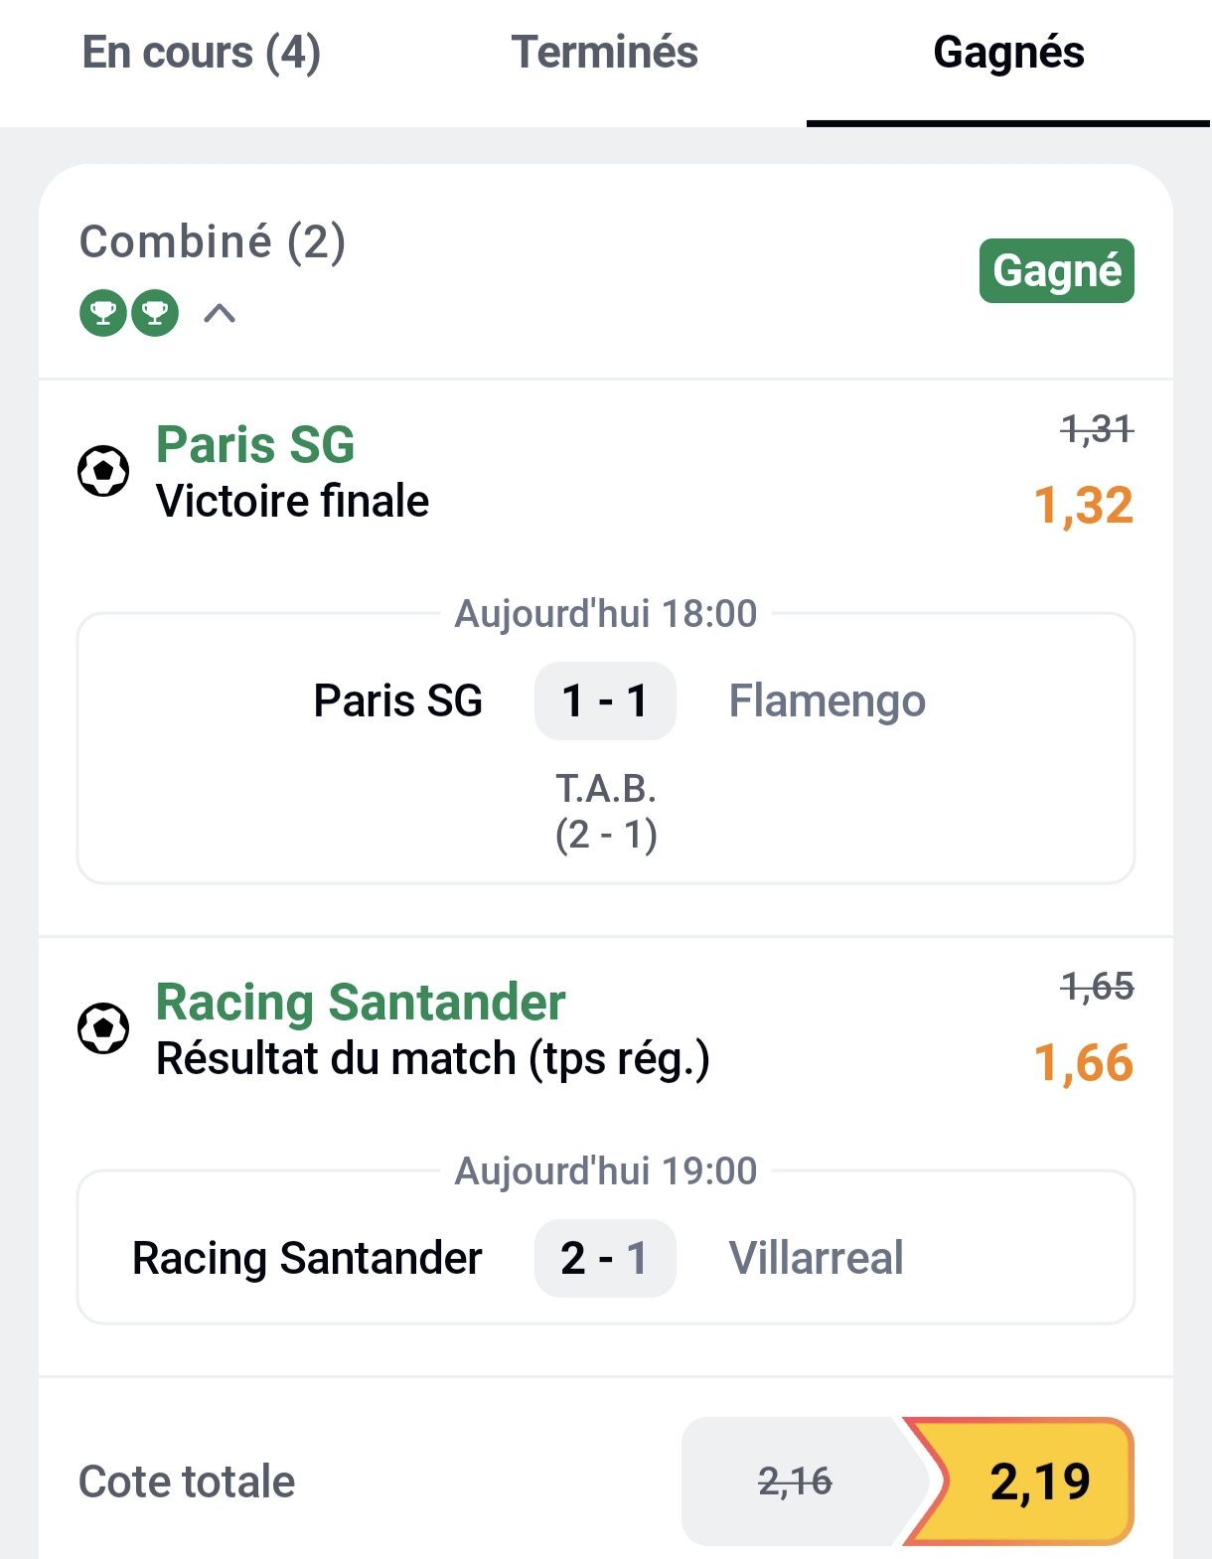Collapse the Combiné (2) bet details
Screen dimensions: 1212x1559
click(220, 314)
